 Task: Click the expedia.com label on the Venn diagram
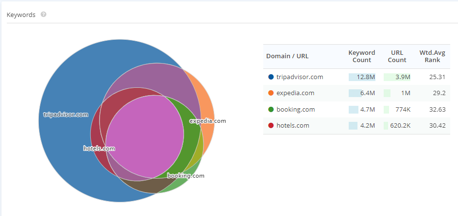click(x=208, y=120)
